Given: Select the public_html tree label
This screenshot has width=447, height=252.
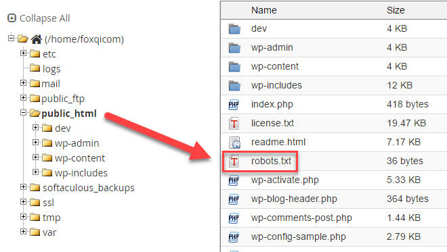Looking at the screenshot, I should coord(69,114).
